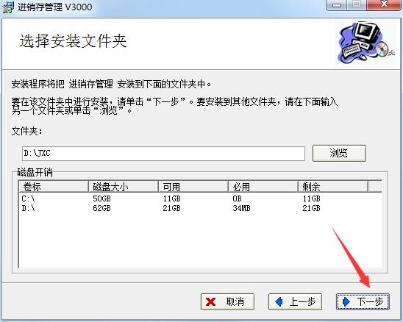Click the folder path field D:\JXC
Image resolution: width=403 pixels, height=322 pixels.
pyautogui.click(x=164, y=154)
